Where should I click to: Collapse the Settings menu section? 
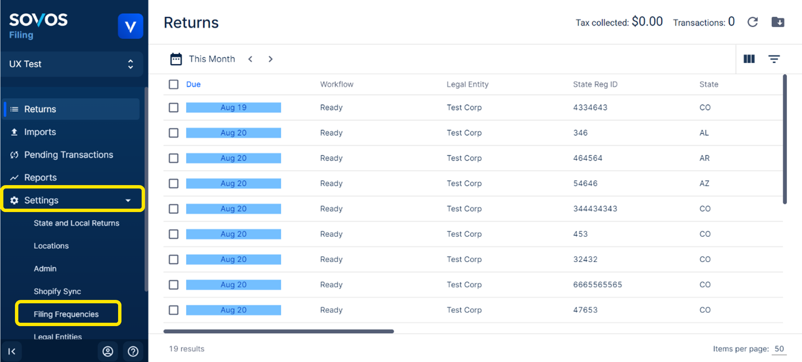[128, 200]
